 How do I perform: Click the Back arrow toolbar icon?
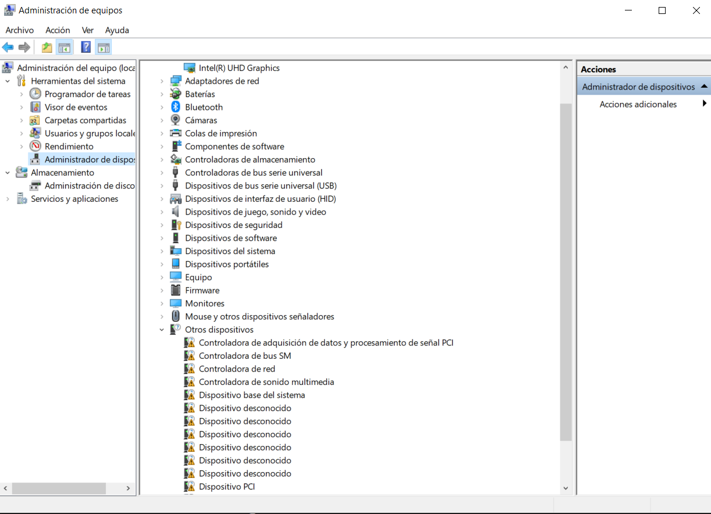(8, 48)
